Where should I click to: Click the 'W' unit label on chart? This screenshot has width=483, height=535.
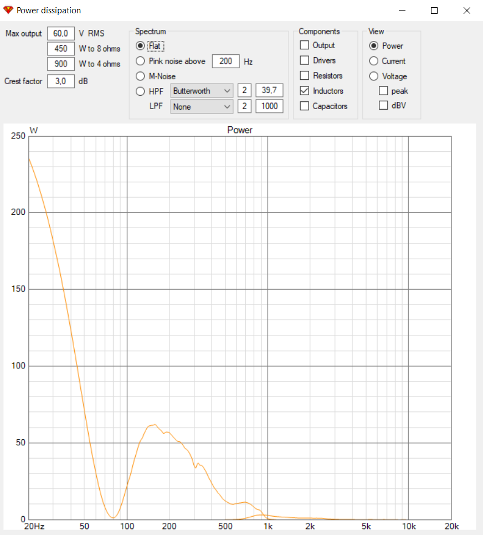click(x=34, y=130)
